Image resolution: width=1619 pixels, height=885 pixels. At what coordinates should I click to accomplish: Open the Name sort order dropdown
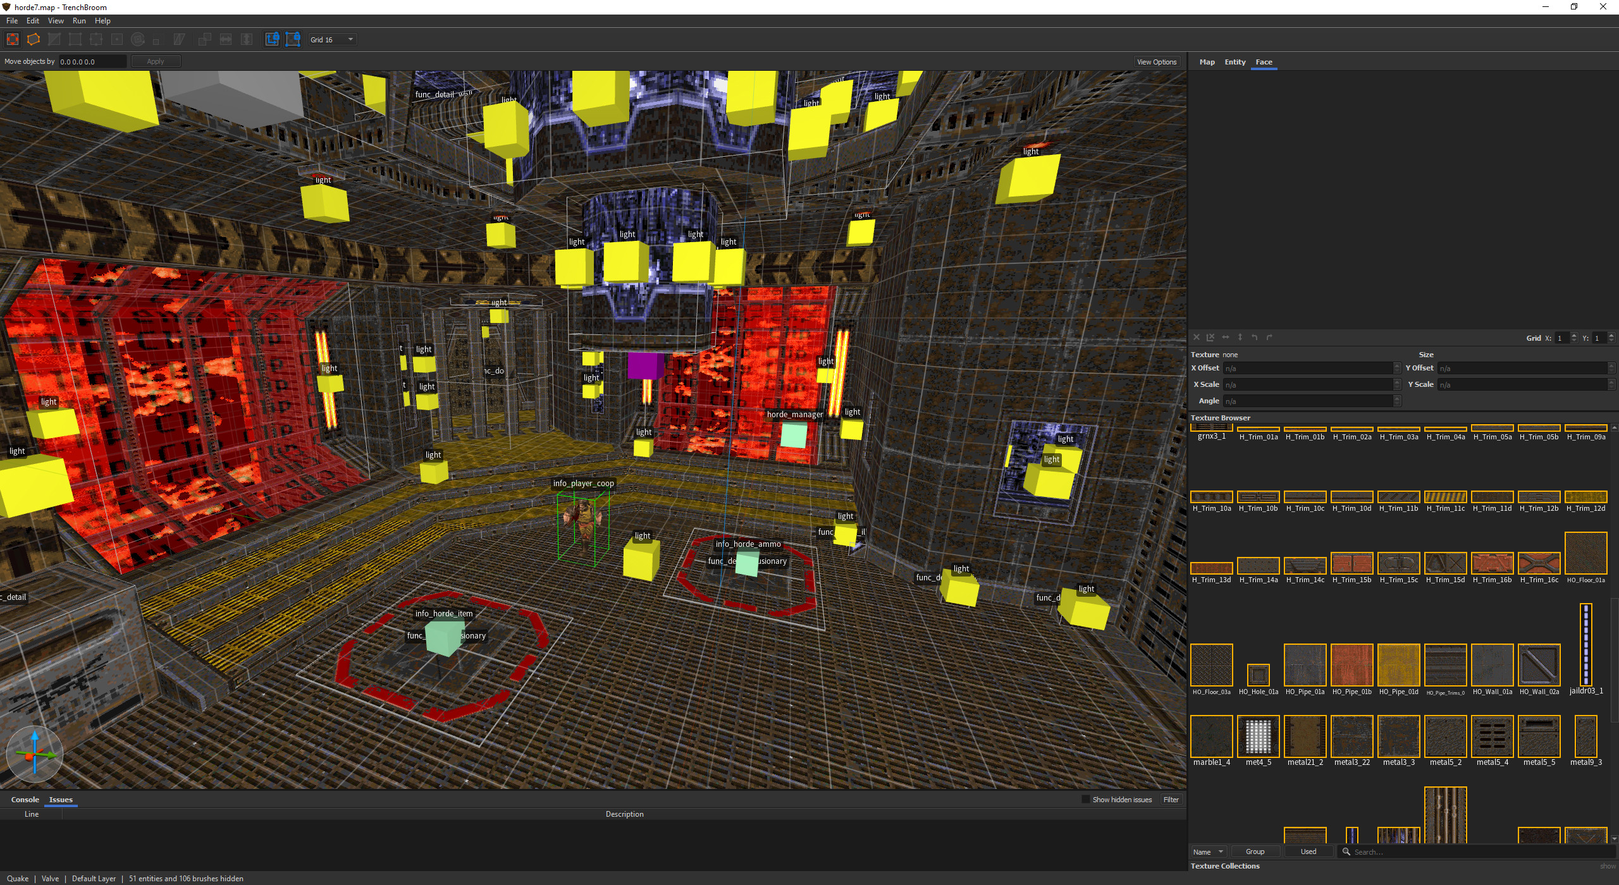coord(1209,851)
